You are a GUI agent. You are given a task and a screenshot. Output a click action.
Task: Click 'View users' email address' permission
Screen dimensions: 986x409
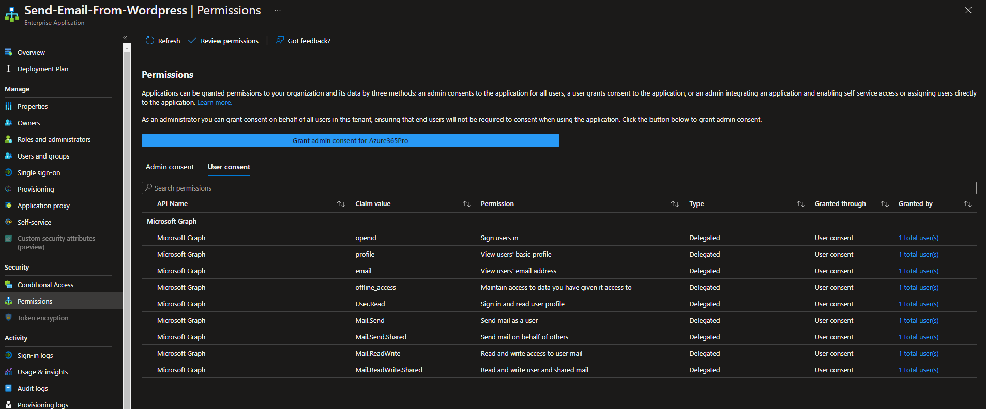519,271
